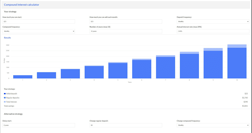Click the 'Alternative strategy' heading

tap(13, 114)
